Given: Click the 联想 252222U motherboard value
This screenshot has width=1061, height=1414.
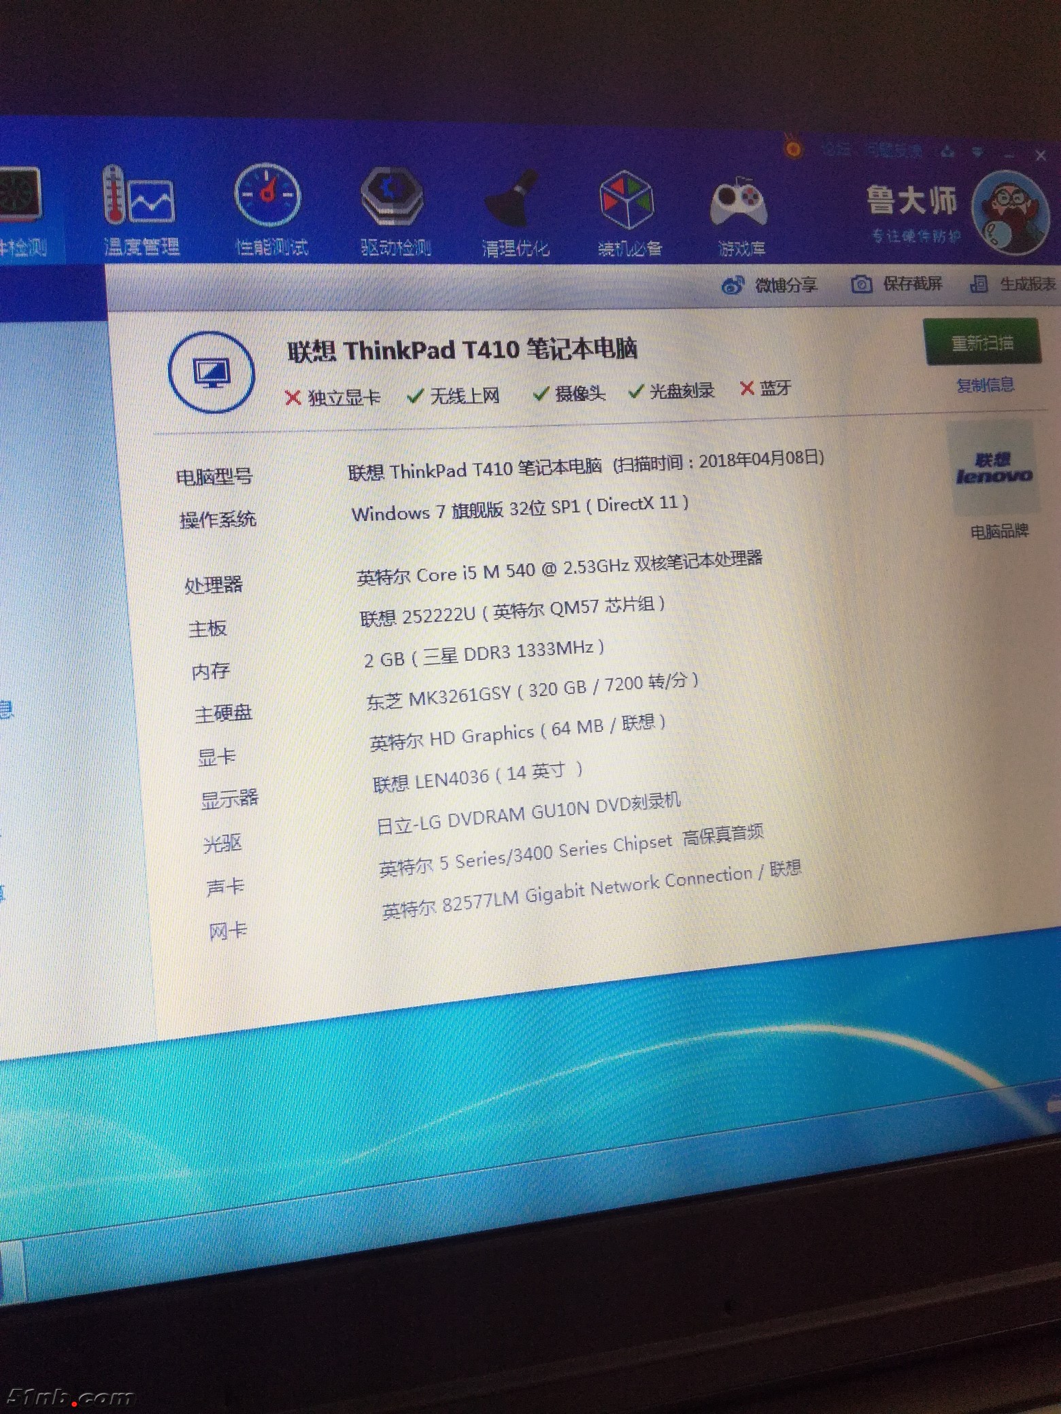Looking at the screenshot, I should pos(513,611).
